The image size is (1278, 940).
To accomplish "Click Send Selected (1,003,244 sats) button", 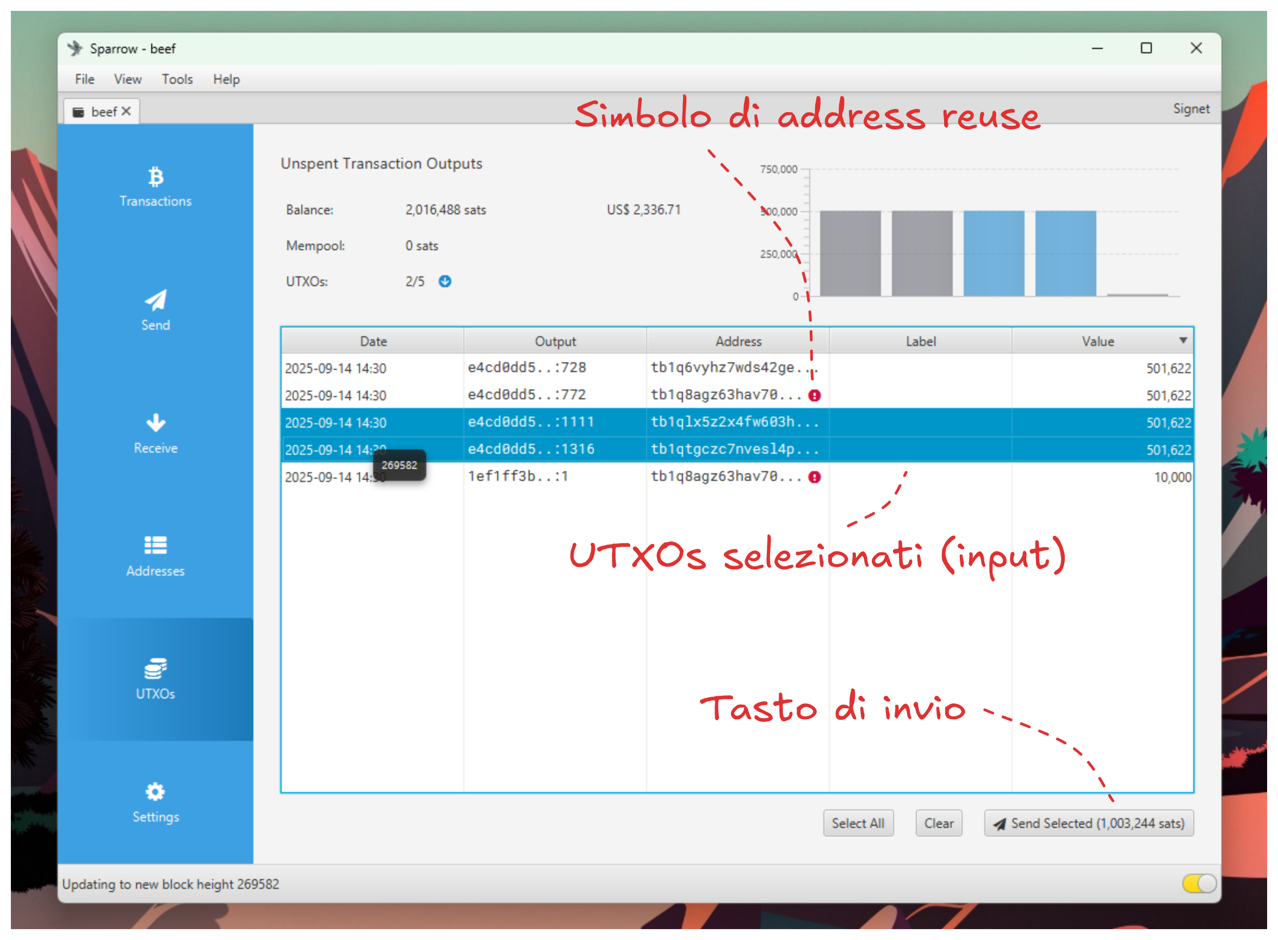I will [x=1089, y=824].
